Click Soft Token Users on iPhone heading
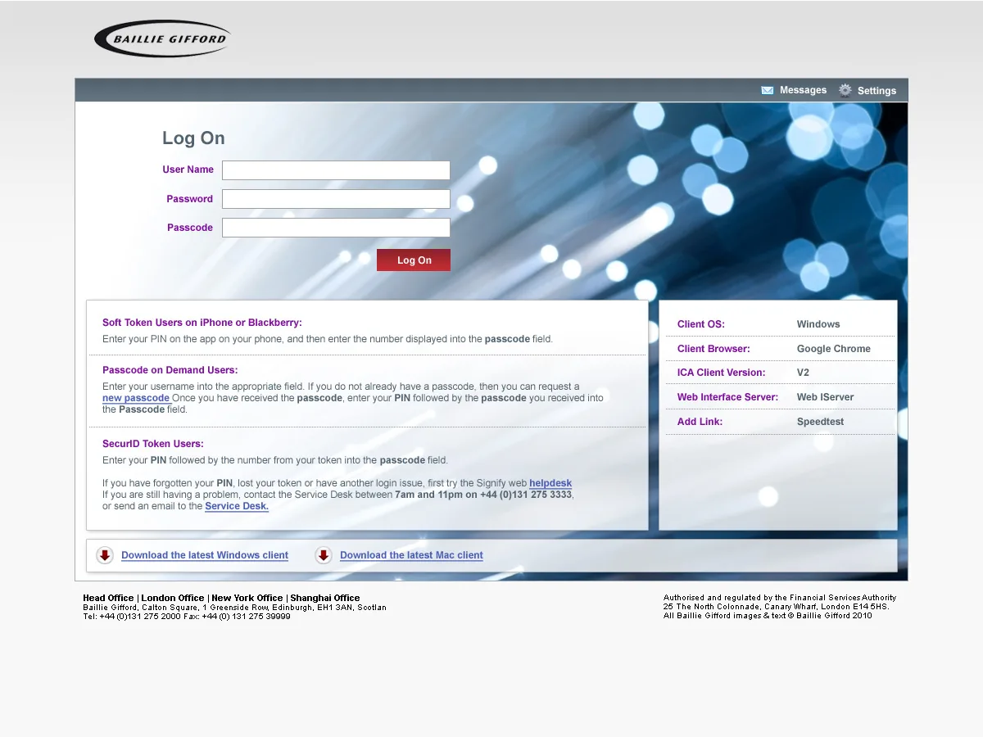 tap(202, 323)
